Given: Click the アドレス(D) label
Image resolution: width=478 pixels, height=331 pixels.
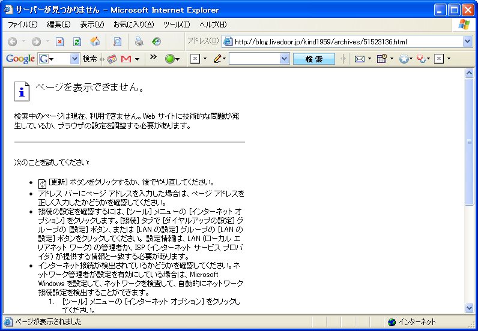Looking at the screenshot, I should 203,41.
